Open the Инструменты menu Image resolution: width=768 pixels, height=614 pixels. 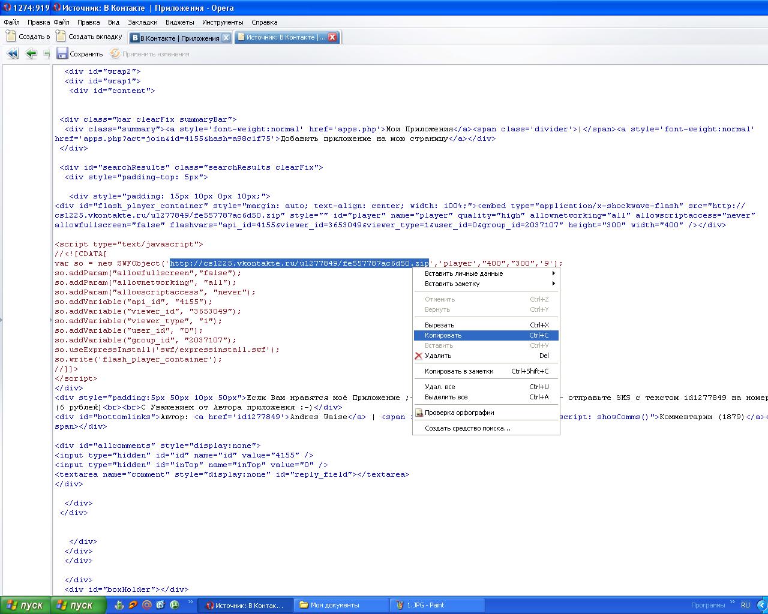(223, 22)
